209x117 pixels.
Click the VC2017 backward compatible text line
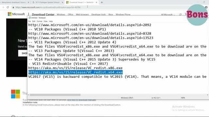coord(117,77)
